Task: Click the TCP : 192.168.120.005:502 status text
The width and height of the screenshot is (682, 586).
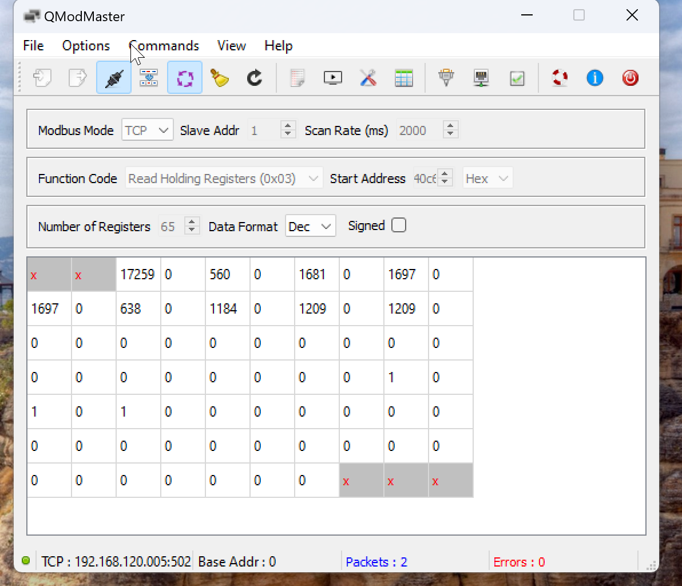Action: click(x=116, y=561)
